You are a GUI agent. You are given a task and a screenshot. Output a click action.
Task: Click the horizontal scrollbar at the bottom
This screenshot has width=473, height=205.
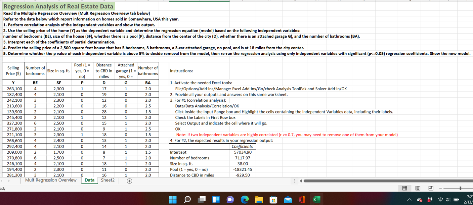386,181
